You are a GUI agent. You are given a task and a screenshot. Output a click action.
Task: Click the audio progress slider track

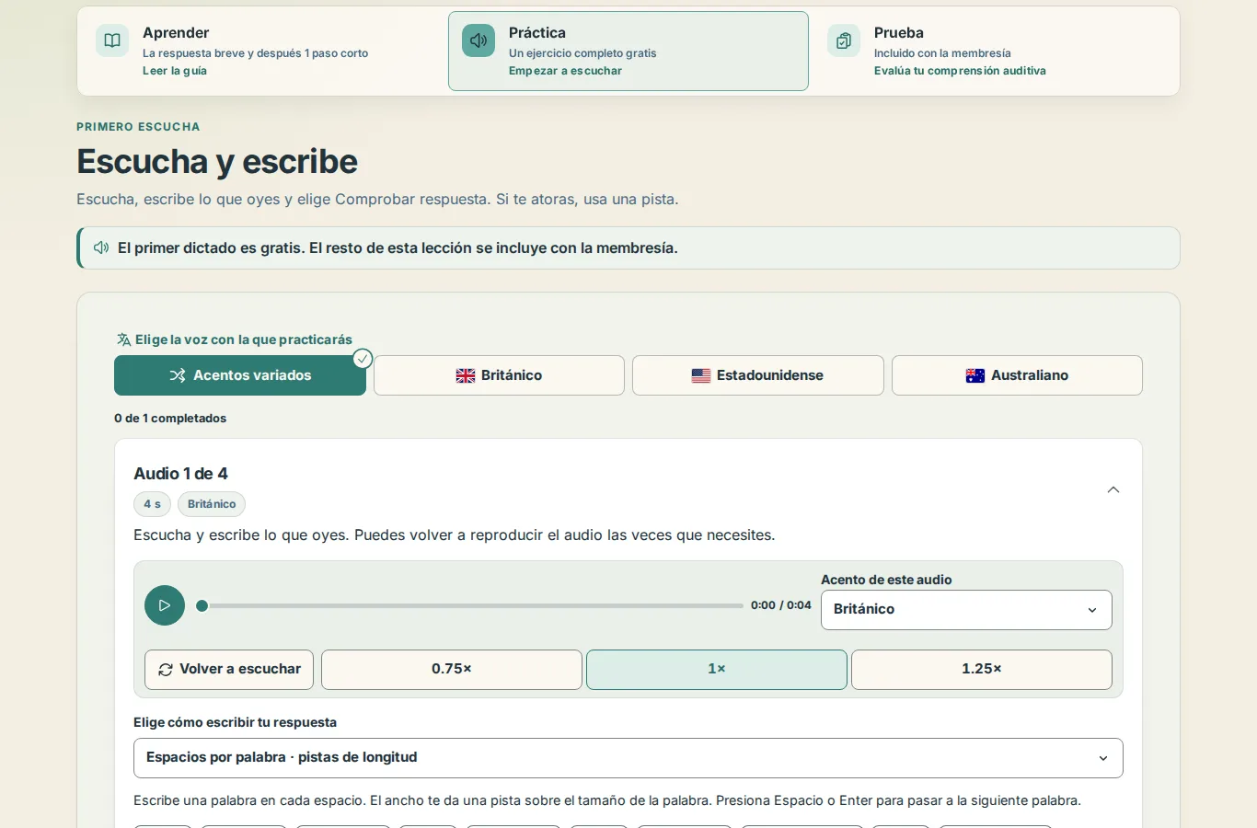(472, 605)
